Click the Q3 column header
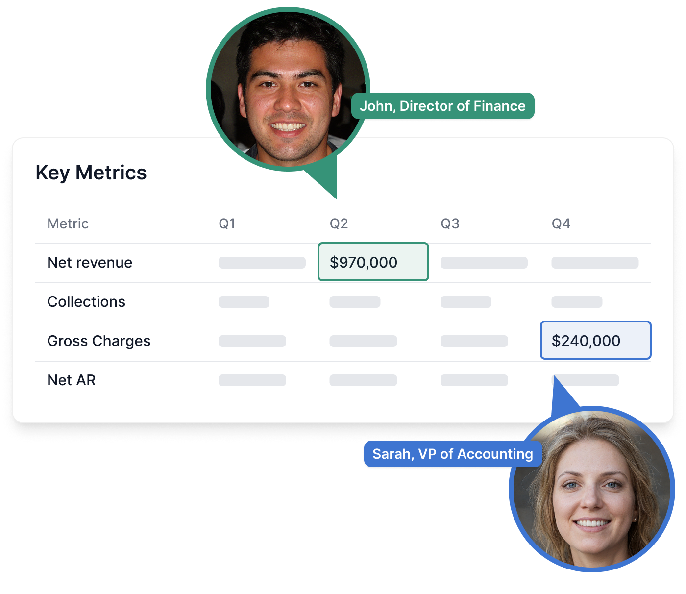This screenshot has height=594, width=686. click(450, 223)
